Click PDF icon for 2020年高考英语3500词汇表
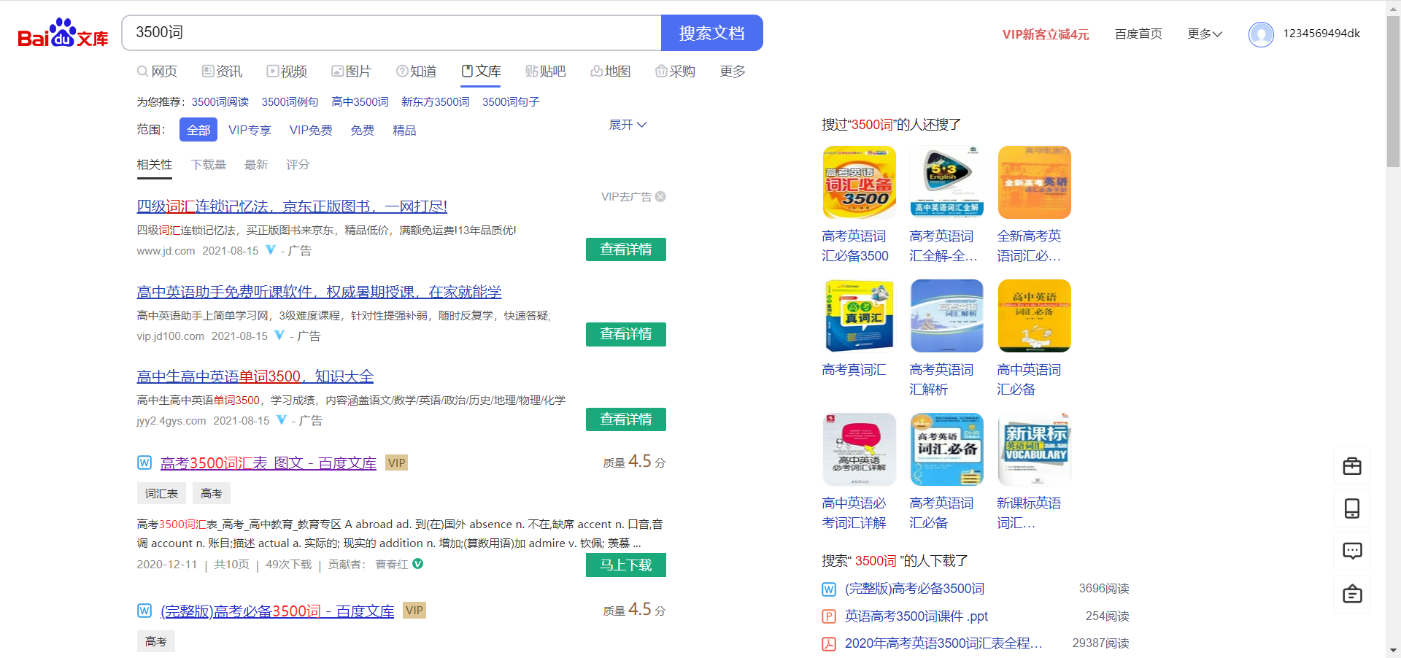The height and width of the screenshot is (658, 1401). pyautogui.click(x=829, y=643)
